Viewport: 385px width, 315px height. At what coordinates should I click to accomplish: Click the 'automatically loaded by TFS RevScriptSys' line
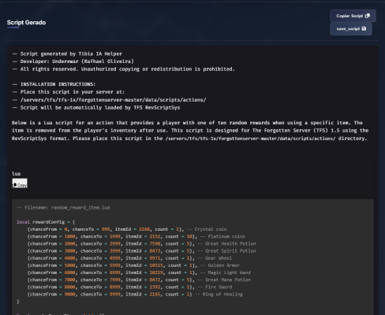[x=96, y=108]
